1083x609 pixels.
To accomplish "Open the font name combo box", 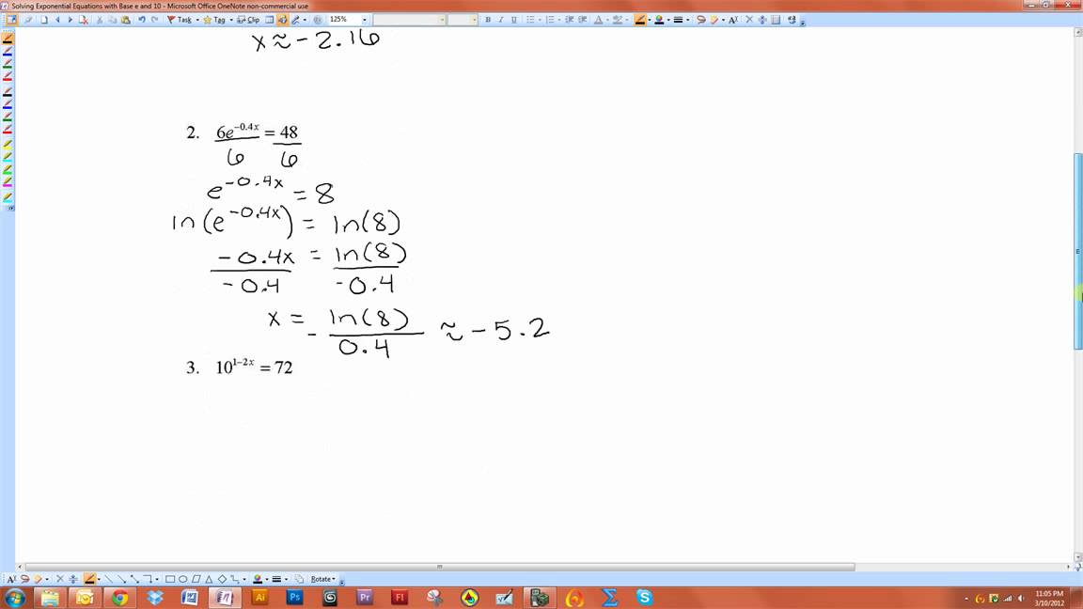I will pyautogui.click(x=409, y=20).
